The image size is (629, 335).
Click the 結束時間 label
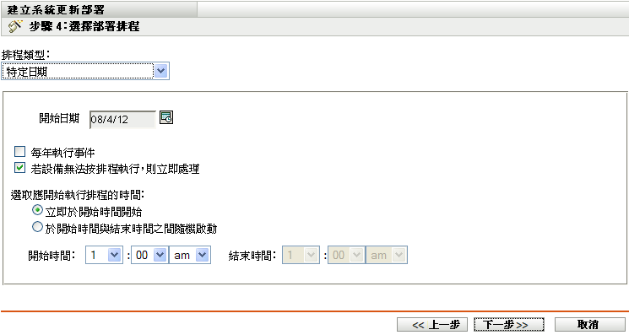click(x=252, y=255)
